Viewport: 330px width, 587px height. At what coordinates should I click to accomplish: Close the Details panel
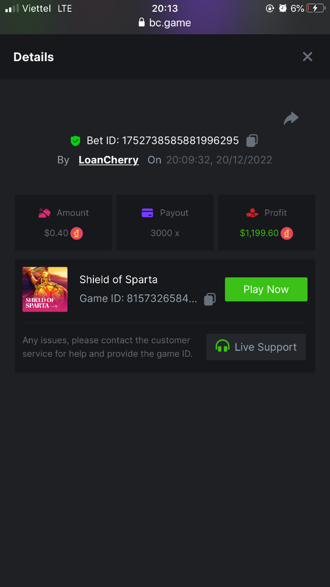click(x=308, y=57)
